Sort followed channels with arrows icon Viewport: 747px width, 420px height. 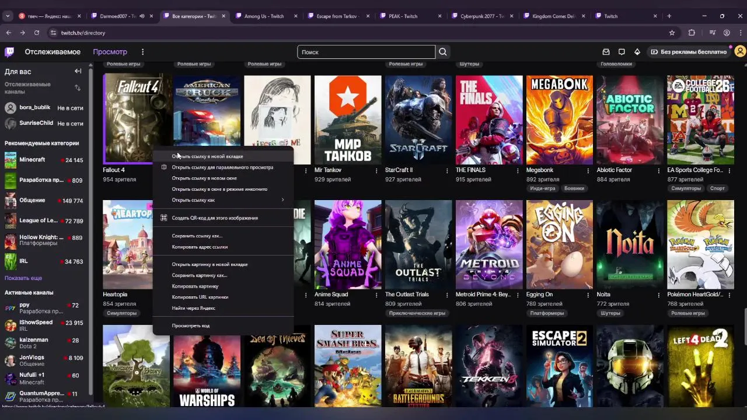point(78,87)
